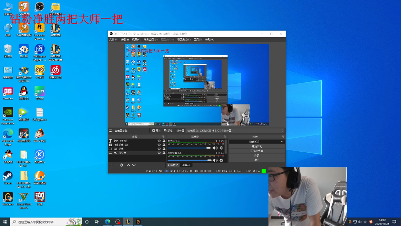
Task: Open the OBS Studio desktop shortcut
Action: [40, 8]
